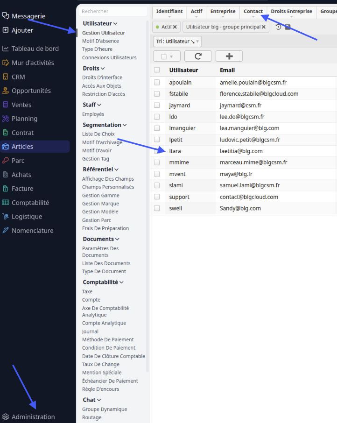Check the mmime row checkbox
This screenshot has width=337, height=423.
pyautogui.click(x=157, y=162)
